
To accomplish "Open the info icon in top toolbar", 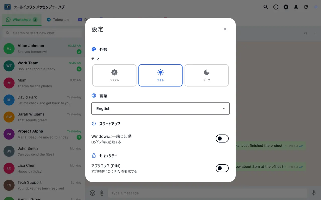I will click(x=276, y=7).
